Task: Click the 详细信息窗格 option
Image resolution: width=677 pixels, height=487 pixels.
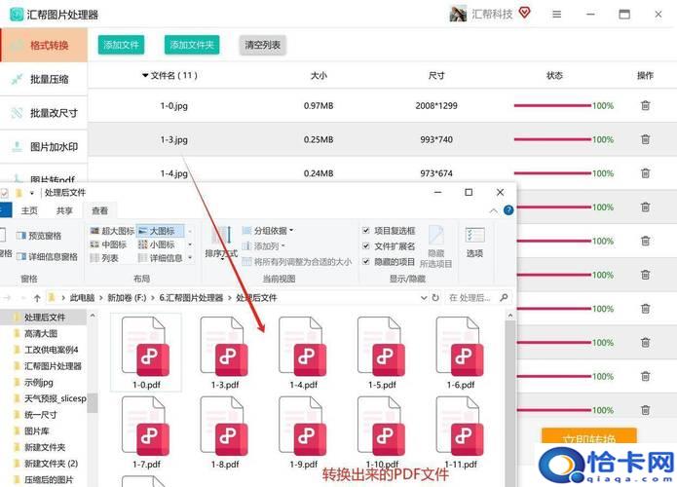Action: click(47, 257)
